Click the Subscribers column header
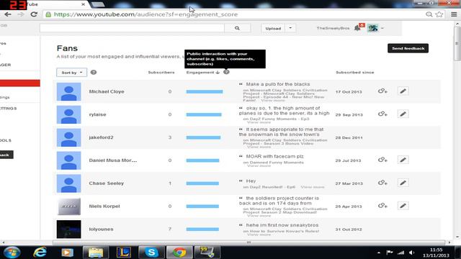Image resolution: width=461 pixels, height=259 pixels. click(x=161, y=72)
